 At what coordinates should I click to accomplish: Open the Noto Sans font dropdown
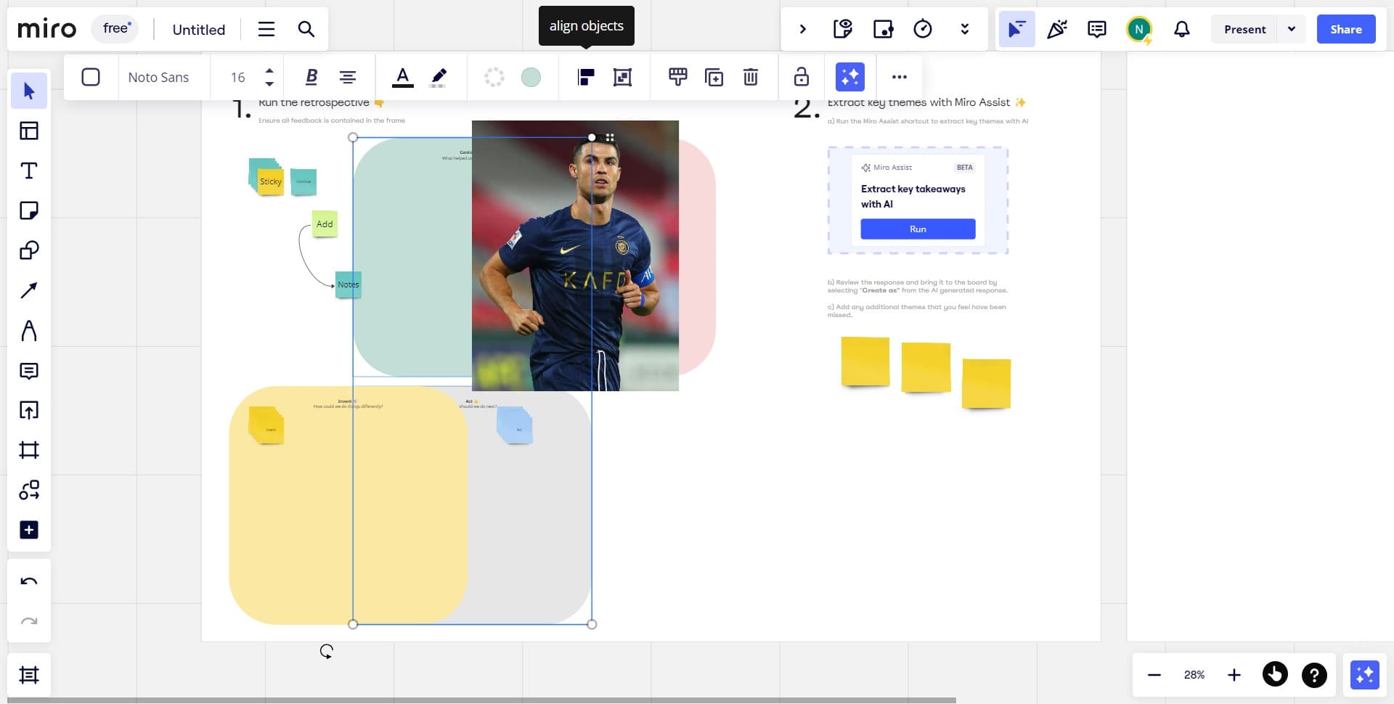tap(158, 77)
